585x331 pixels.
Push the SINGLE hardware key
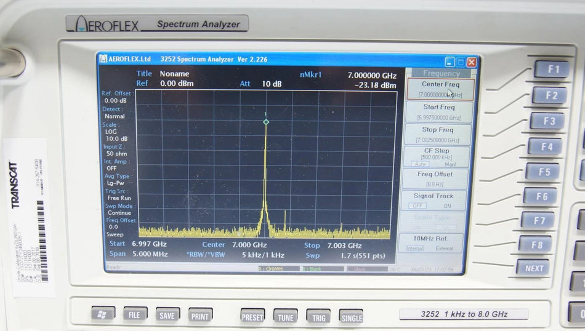click(351, 318)
